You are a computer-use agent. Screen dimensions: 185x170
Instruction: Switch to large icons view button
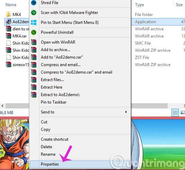tap(182, 112)
